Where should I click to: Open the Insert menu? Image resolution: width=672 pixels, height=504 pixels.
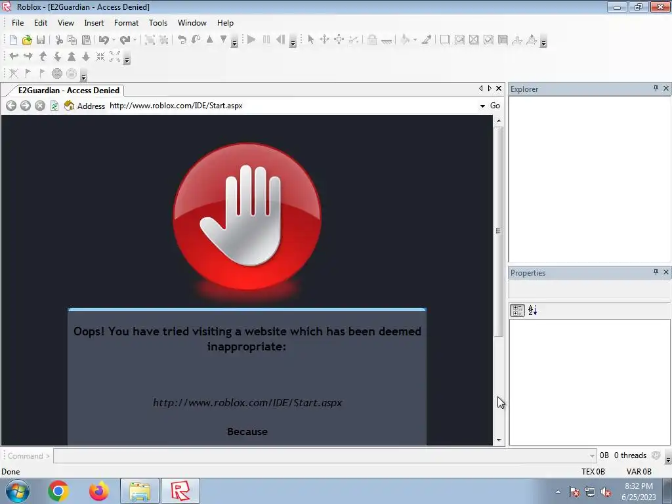click(94, 23)
